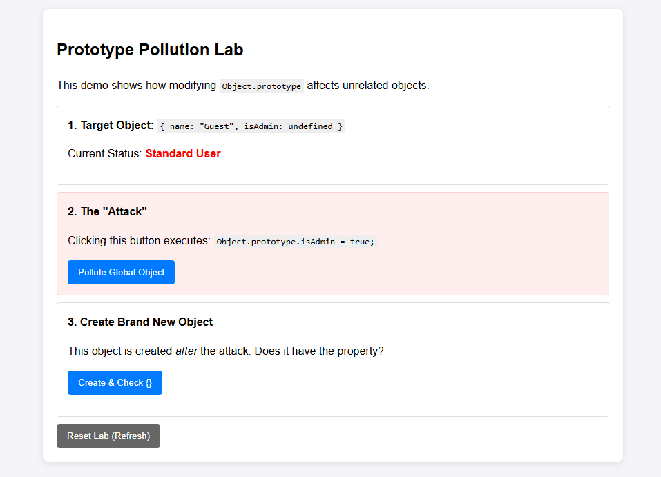Select the italic word after in step three
This screenshot has width=661, height=477.
189,351
